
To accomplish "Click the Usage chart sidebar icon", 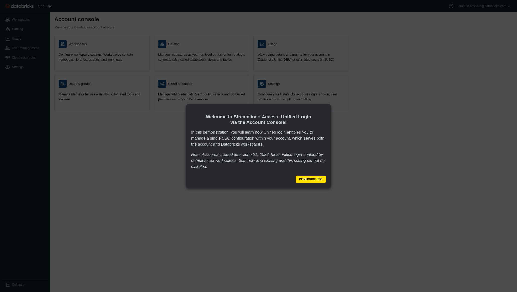I will click(8, 39).
